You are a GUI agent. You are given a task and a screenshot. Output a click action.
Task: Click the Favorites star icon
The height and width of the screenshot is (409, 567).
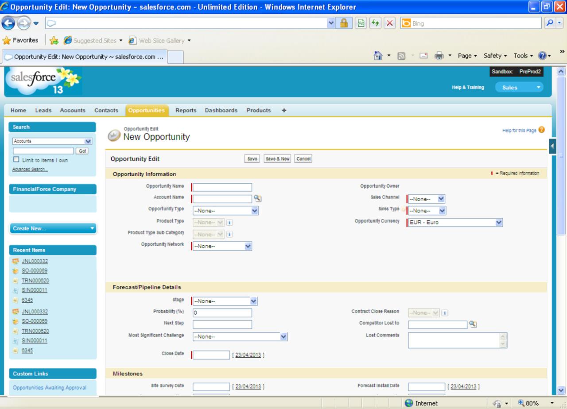click(6, 40)
